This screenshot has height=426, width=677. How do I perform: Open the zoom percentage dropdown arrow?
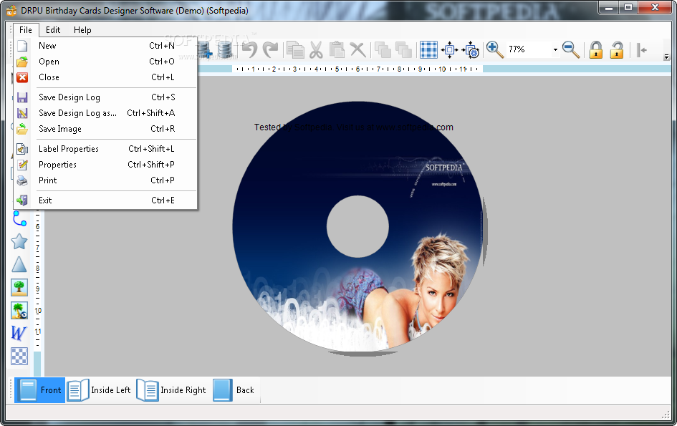[x=555, y=49]
